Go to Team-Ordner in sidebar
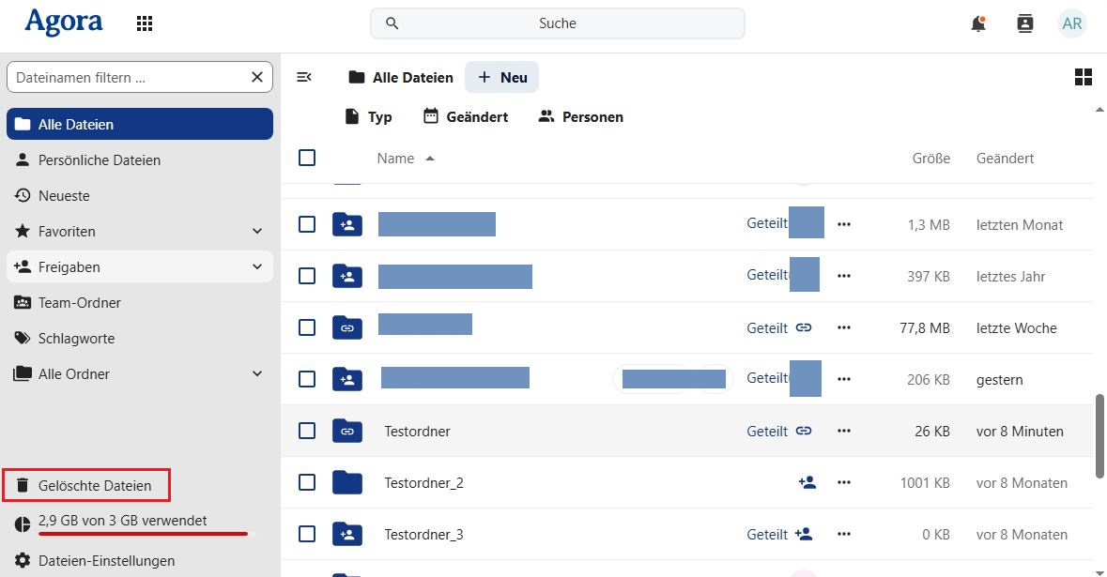 click(x=79, y=302)
